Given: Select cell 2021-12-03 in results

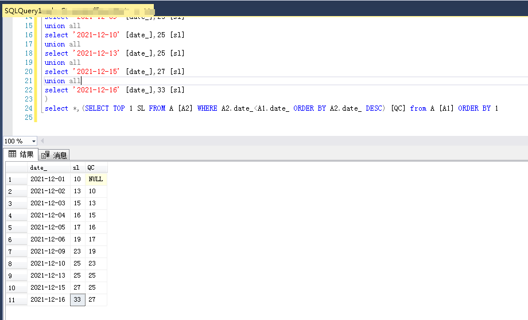Looking at the screenshot, I should pos(48,203).
